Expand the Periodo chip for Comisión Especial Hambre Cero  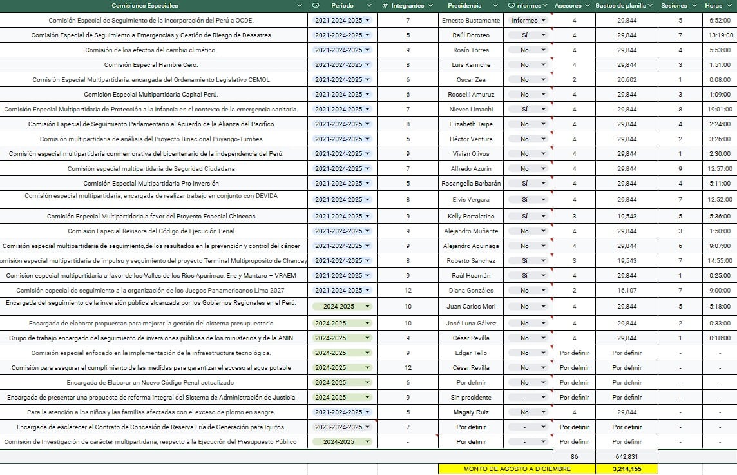click(x=367, y=65)
